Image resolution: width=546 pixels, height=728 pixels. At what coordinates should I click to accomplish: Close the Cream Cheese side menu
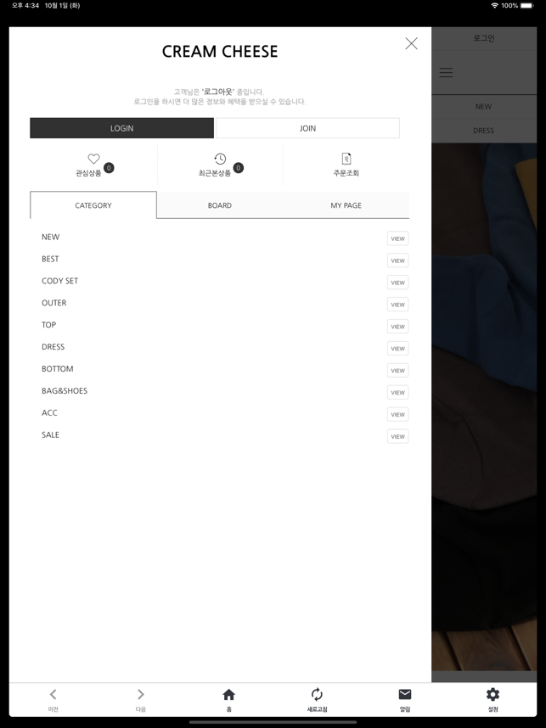tap(411, 43)
